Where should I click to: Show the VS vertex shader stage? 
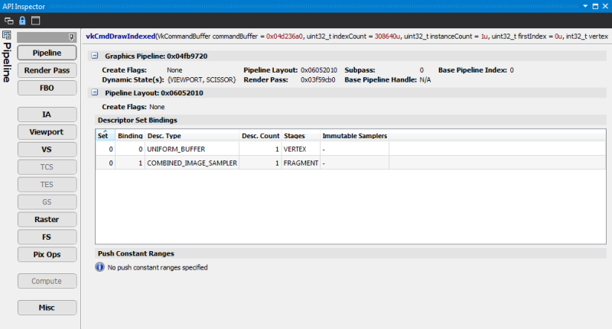(47, 150)
